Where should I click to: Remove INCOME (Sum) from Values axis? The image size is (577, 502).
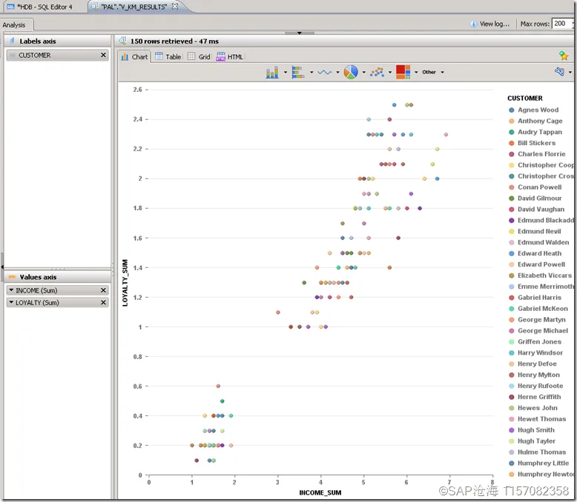point(103,290)
